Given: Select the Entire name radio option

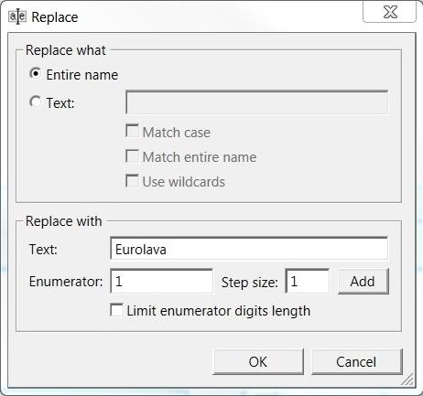Looking at the screenshot, I should coord(36,74).
